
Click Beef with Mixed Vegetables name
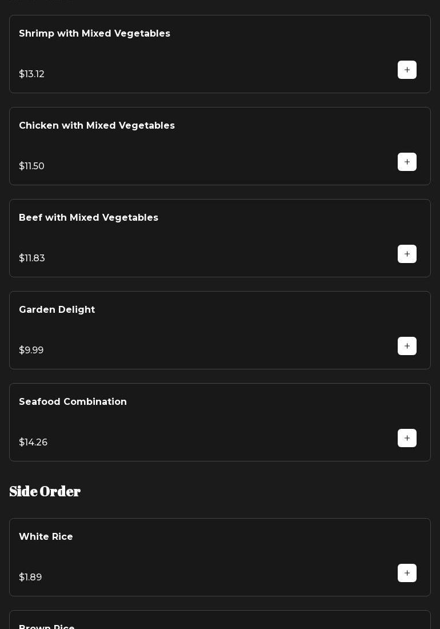coord(89,218)
